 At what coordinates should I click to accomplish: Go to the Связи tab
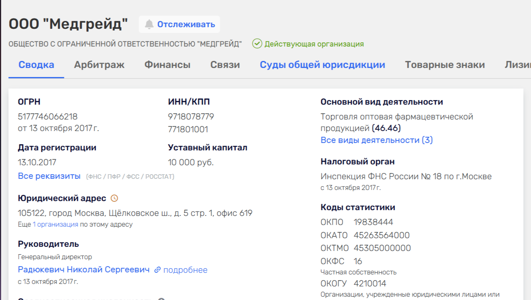(225, 65)
